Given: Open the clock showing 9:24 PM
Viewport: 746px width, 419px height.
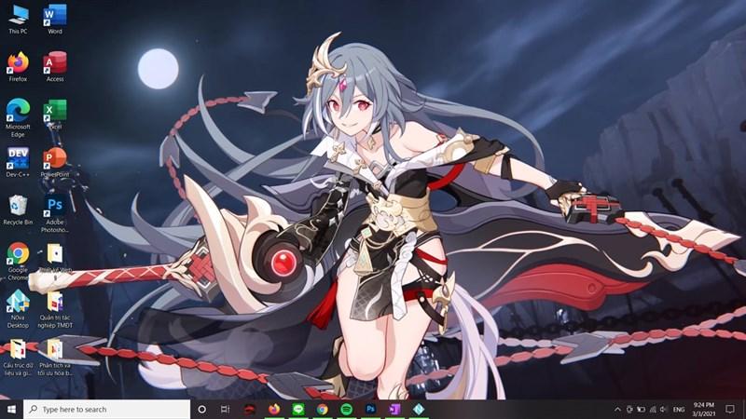Looking at the screenshot, I should (704, 409).
